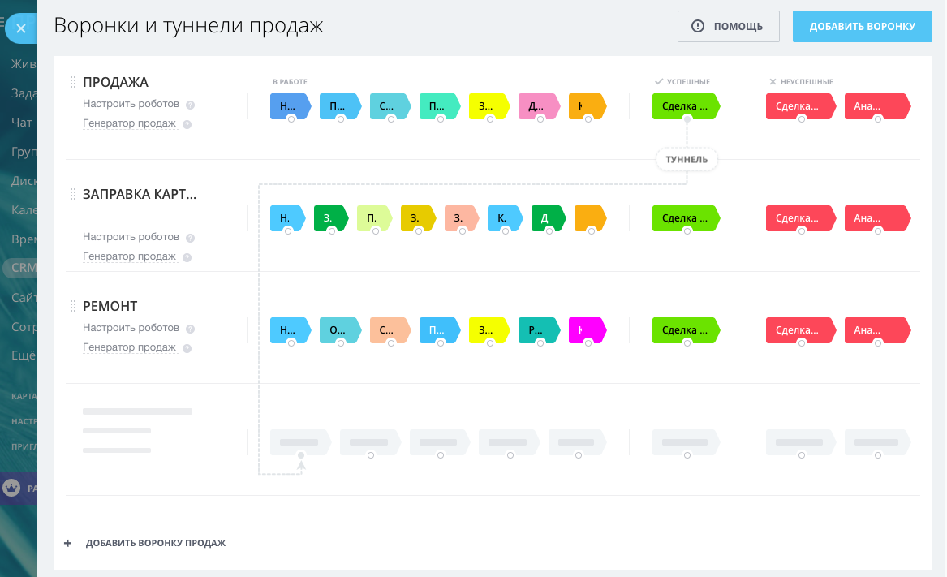Open the ПОМОЩЬ help button

pyautogui.click(x=728, y=26)
